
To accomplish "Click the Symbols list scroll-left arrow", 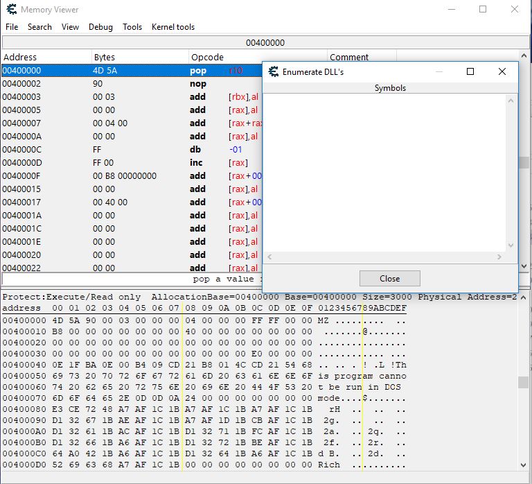I will pyautogui.click(x=269, y=257).
